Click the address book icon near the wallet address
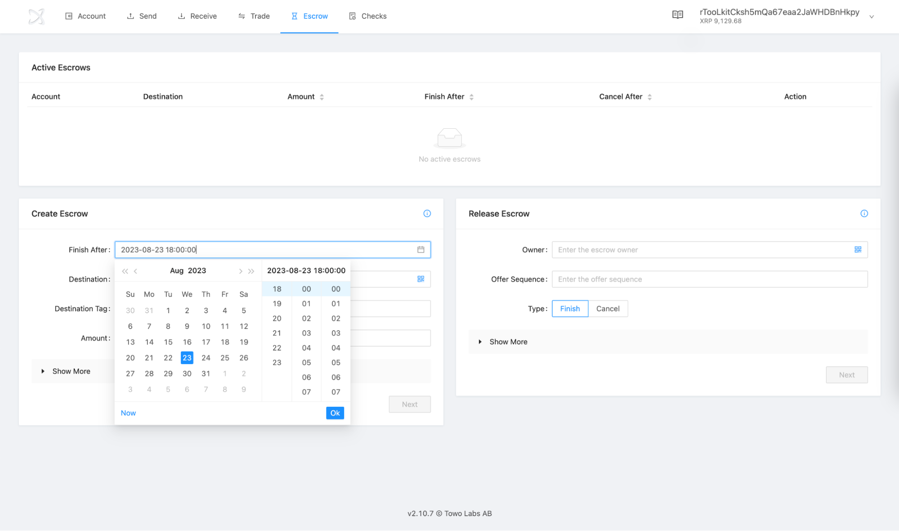899x531 pixels. (678, 14)
